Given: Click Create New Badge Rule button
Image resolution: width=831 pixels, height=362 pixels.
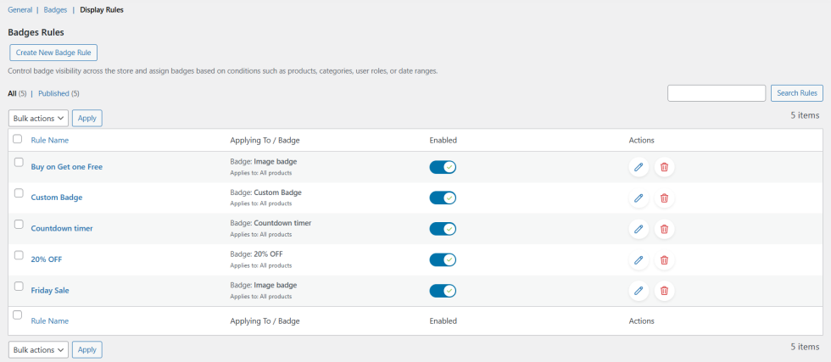Looking at the screenshot, I should point(53,53).
